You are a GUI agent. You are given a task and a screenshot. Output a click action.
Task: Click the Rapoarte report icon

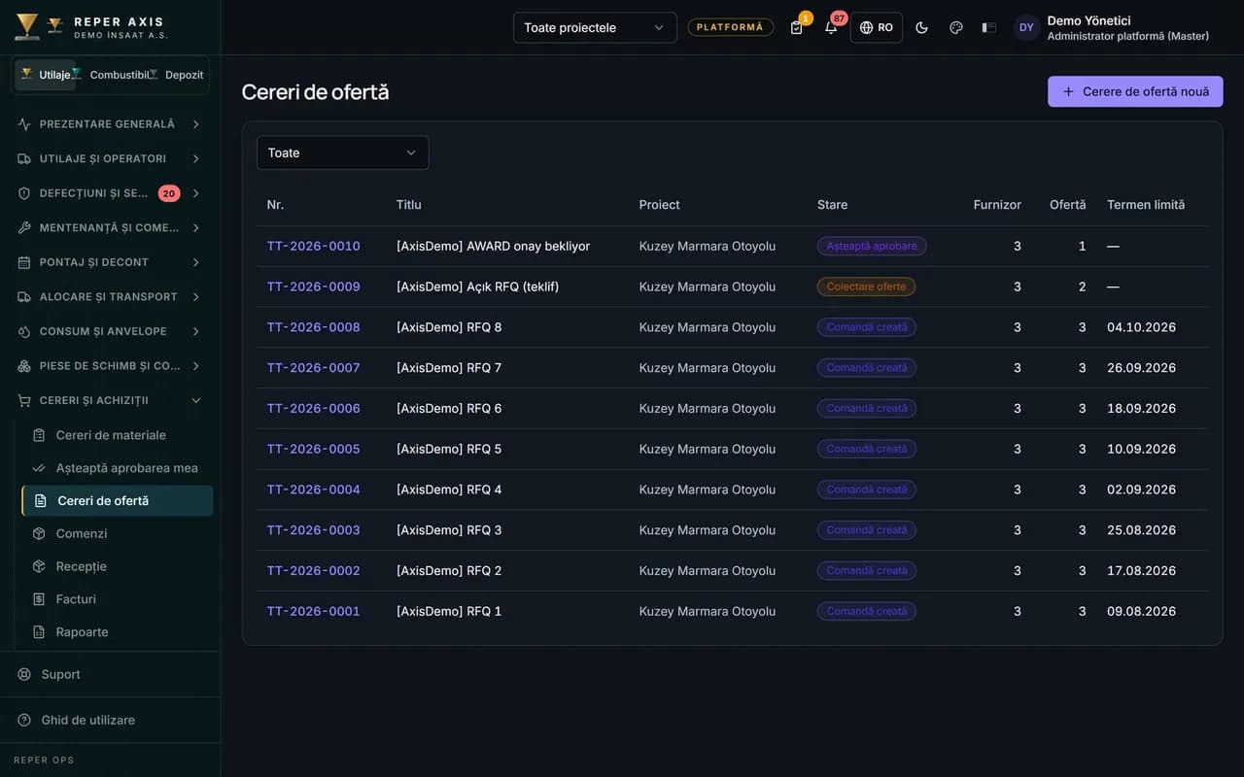tap(39, 632)
